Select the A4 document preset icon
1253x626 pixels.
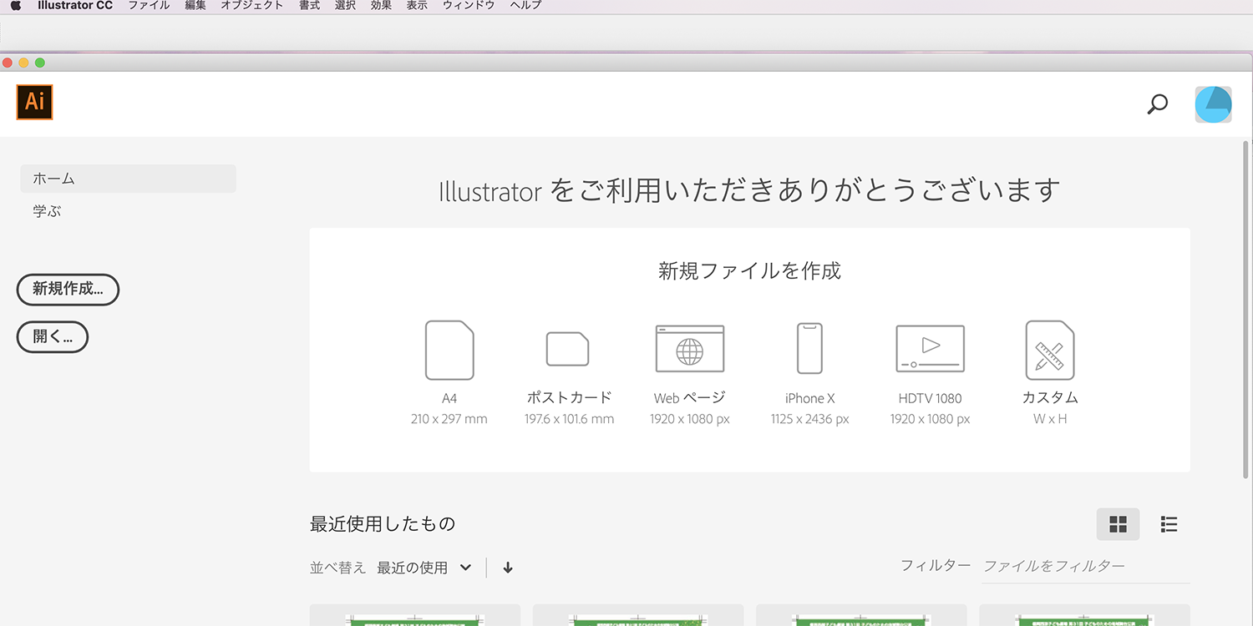[449, 351]
